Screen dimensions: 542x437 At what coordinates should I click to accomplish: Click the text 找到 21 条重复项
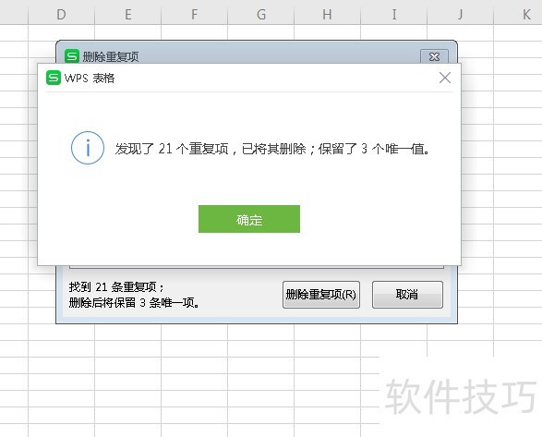116,286
